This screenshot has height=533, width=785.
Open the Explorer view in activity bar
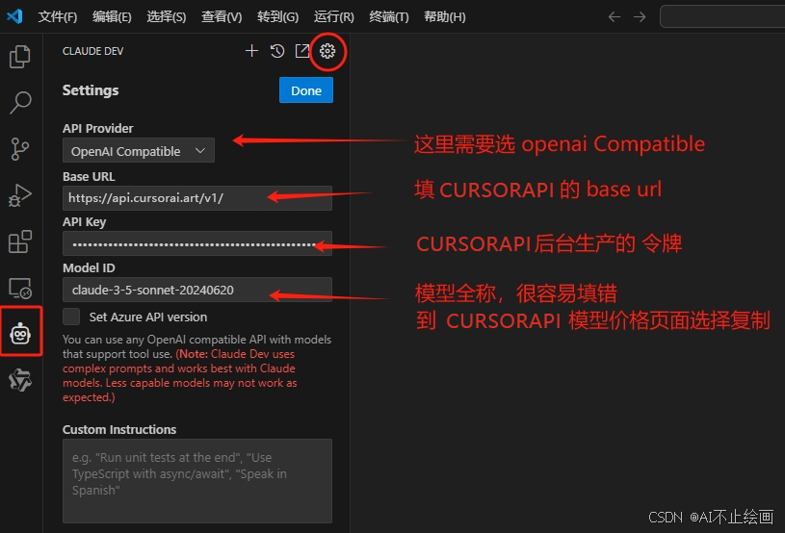[x=20, y=57]
